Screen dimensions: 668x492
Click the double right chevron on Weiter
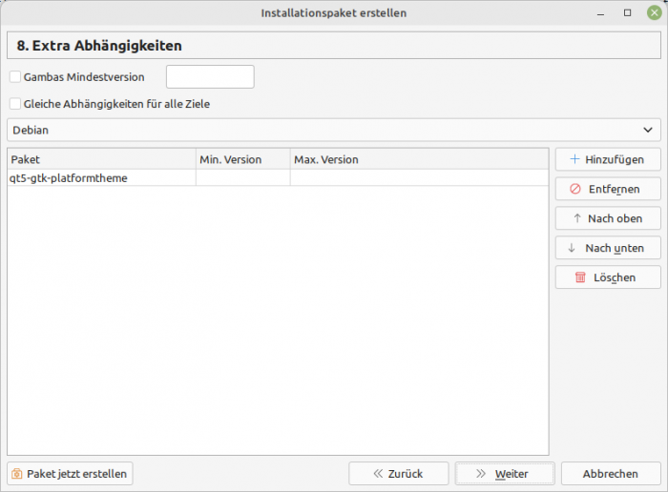click(x=481, y=474)
